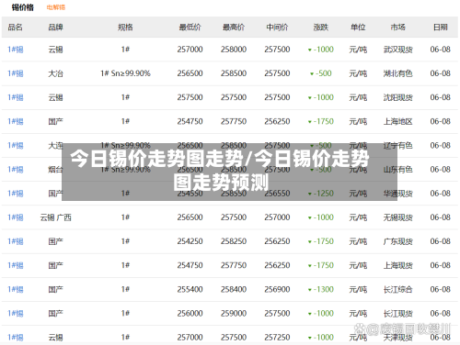Viewport: 460px width, 345px height.
Task: Select the 长江现货 market cell
Action: tap(397, 314)
